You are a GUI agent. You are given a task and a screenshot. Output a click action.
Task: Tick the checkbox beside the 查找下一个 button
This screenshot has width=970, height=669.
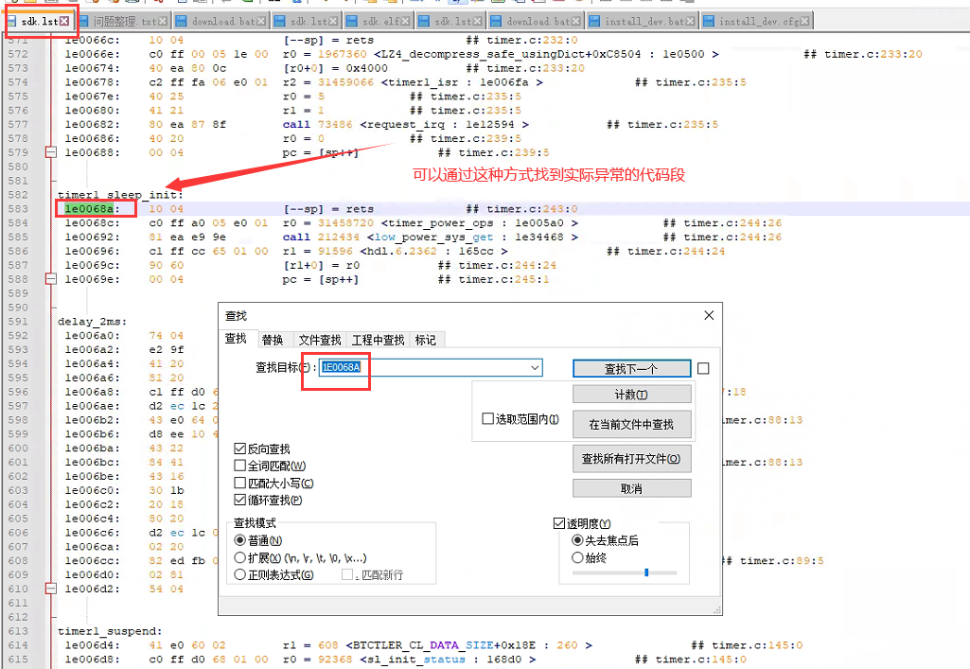click(x=703, y=368)
